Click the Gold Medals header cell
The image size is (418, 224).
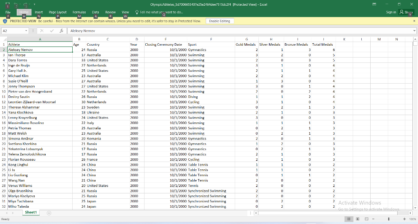point(247,44)
